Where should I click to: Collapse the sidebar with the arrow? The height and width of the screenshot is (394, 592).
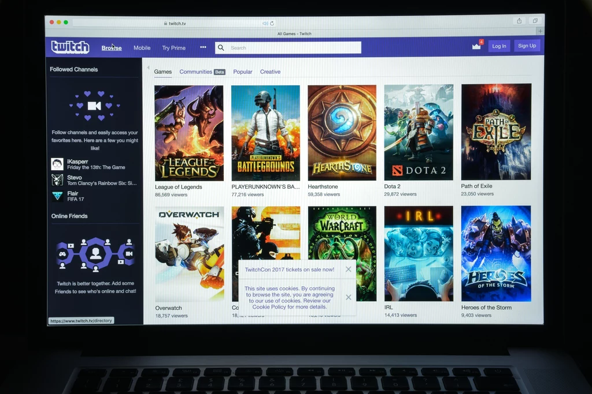click(149, 68)
